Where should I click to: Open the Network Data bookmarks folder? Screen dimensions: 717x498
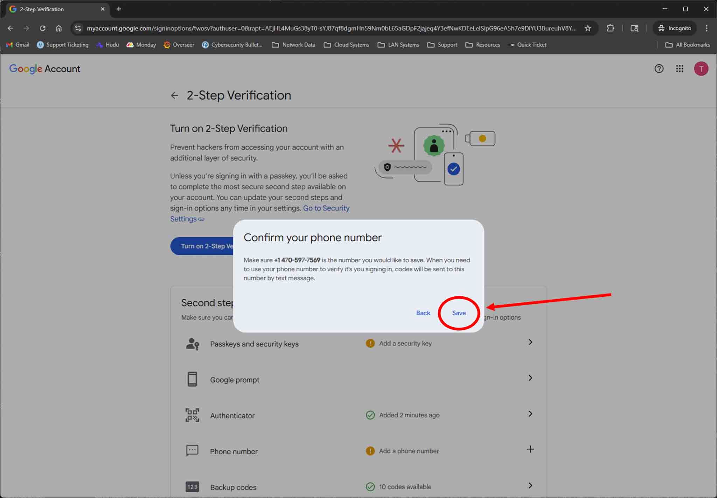pos(293,45)
